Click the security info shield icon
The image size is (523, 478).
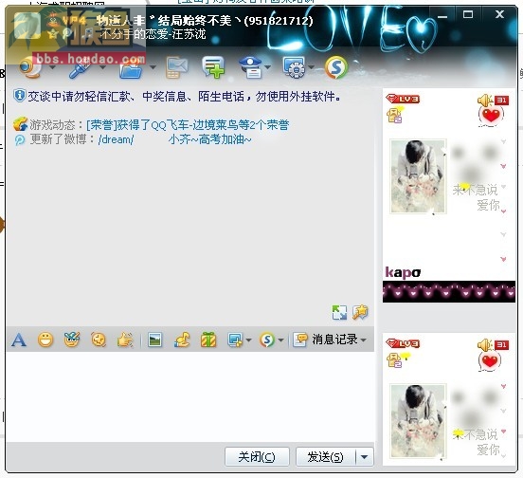click(19, 96)
